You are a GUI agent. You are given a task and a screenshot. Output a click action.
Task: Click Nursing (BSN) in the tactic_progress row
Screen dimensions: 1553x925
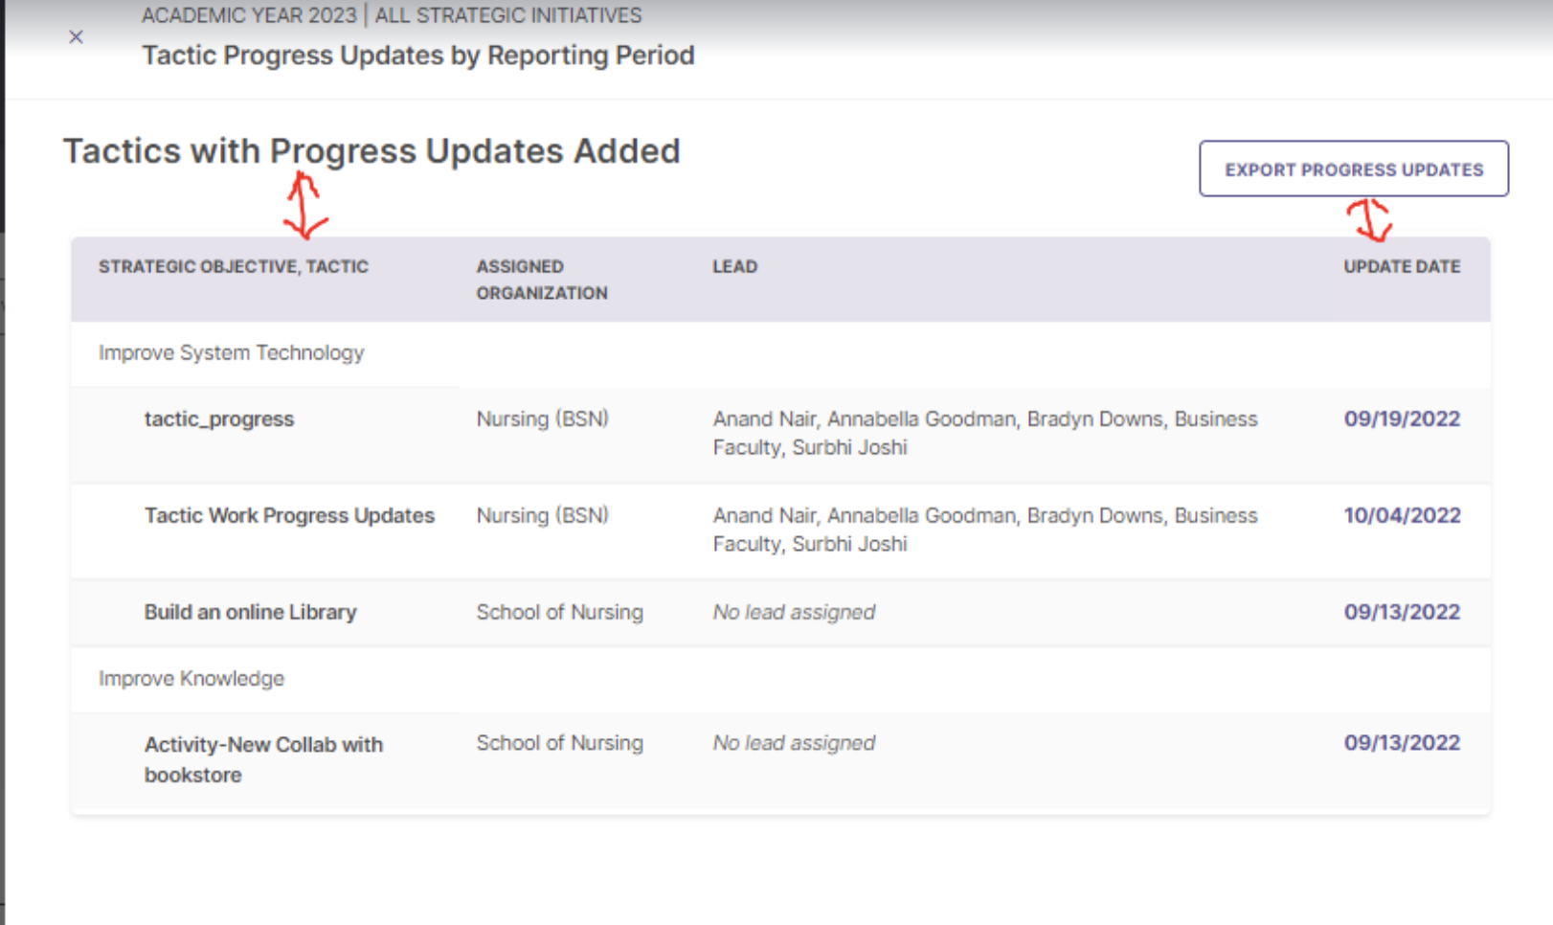pyautogui.click(x=543, y=419)
